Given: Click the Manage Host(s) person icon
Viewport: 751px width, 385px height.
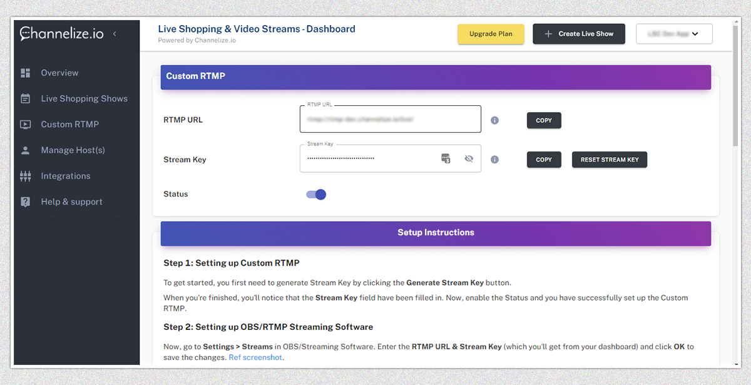Looking at the screenshot, I should tap(26, 150).
